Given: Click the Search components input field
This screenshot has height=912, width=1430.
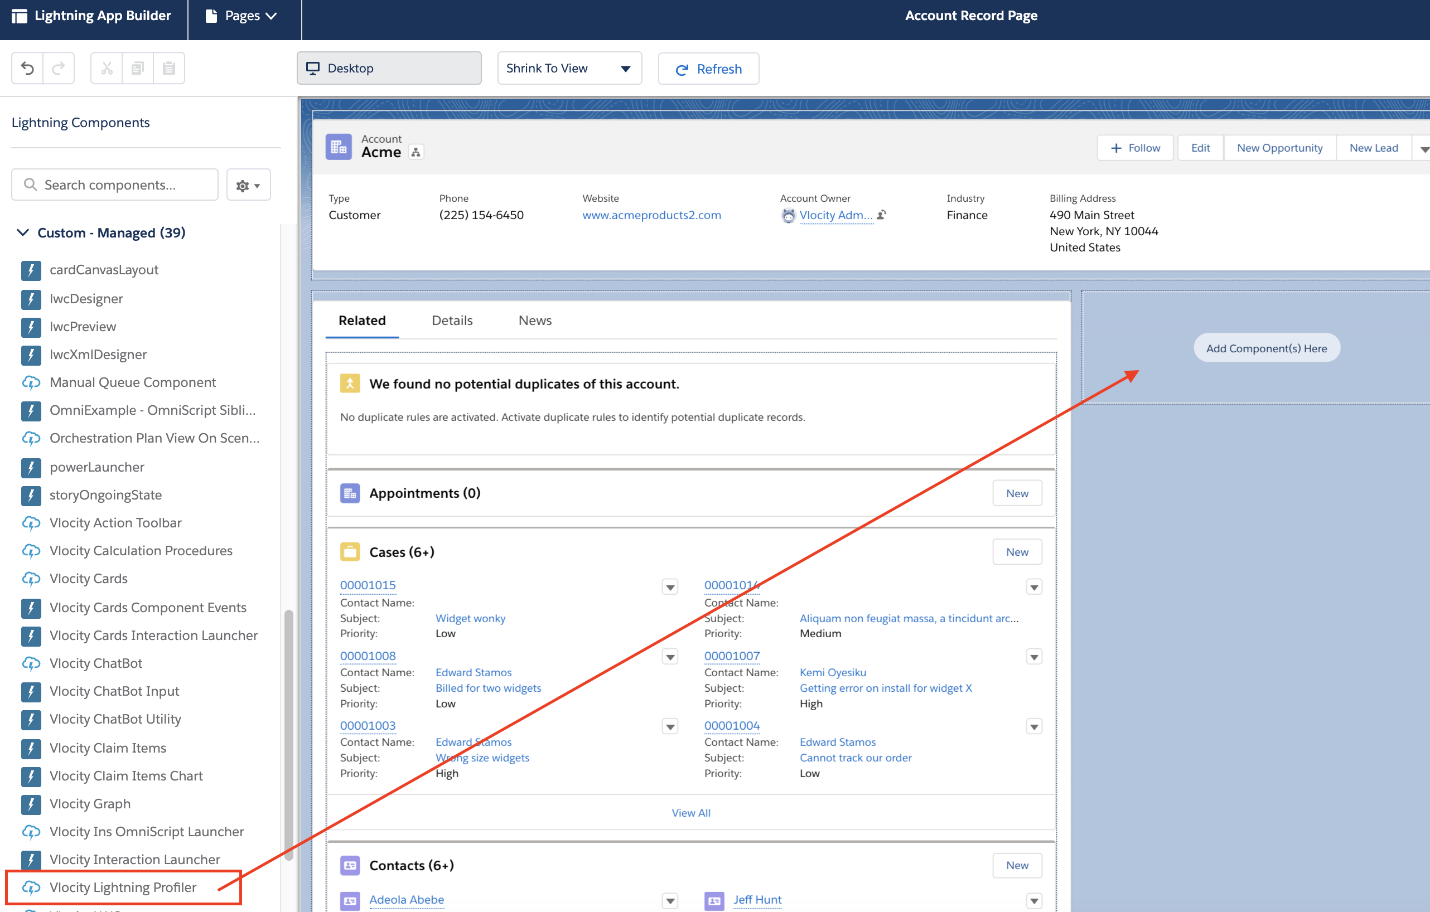Looking at the screenshot, I should point(115,185).
